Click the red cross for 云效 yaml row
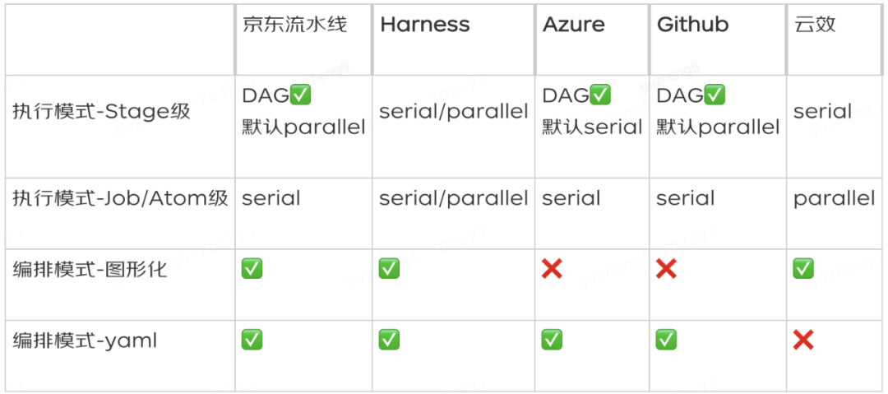This screenshot has width=888, height=394. (803, 340)
